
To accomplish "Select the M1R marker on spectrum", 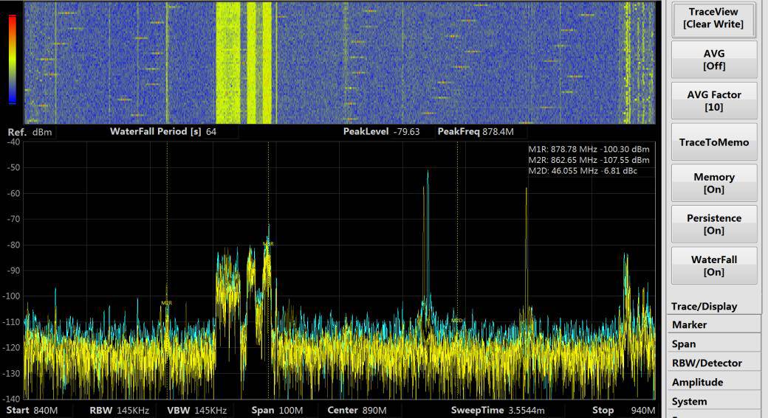I will pos(268,244).
